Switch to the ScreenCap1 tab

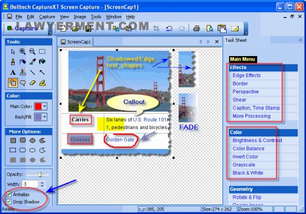point(76,42)
